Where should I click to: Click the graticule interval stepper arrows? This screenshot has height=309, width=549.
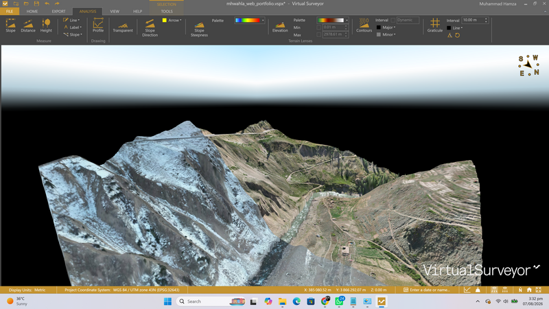(x=486, y=20)
